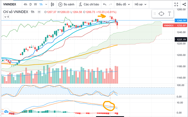188x117 pixels.
Task: Select the ellipse shape drawing tool
Action: point(161,14)
